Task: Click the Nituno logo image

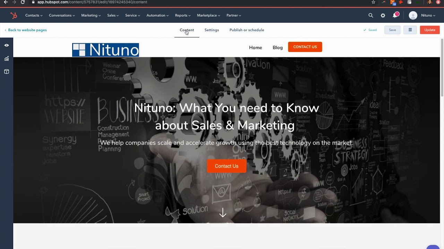Action: [x=105, y=50]
